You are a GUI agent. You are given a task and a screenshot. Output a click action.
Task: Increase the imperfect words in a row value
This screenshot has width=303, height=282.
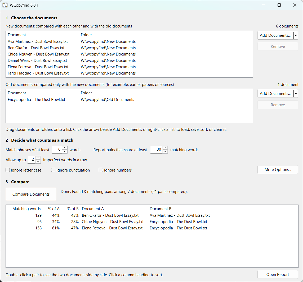(38, 158)
